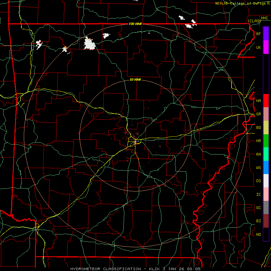Click the [CLAS] units label
Viewport: 271px width, 271px height.
pyautogui.click(x=254, y=21)
